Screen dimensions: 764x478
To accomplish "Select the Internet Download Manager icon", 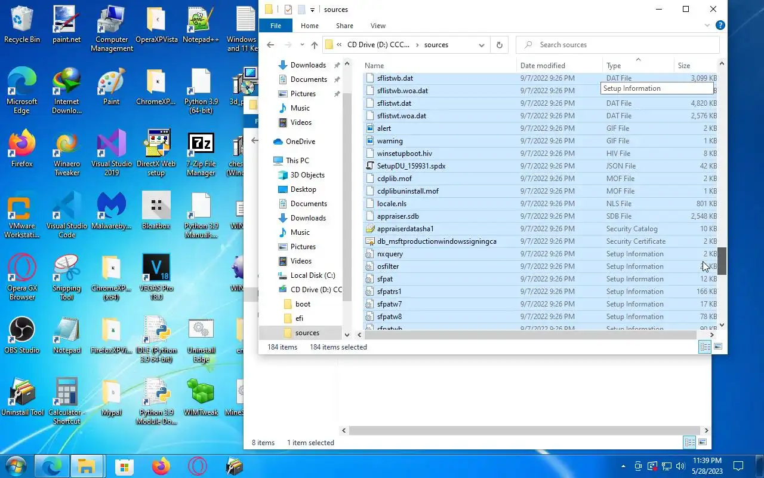I will (66, 91).
